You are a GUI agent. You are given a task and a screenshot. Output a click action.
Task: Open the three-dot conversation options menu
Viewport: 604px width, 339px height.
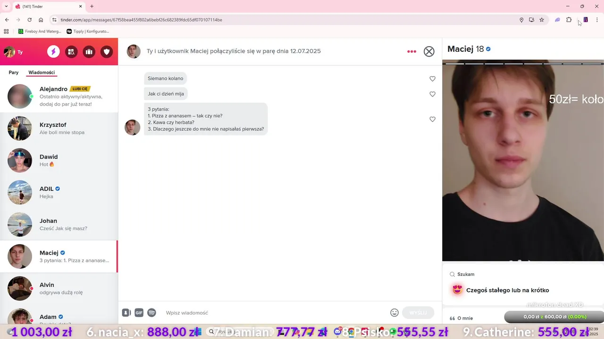tap(411, 51)
